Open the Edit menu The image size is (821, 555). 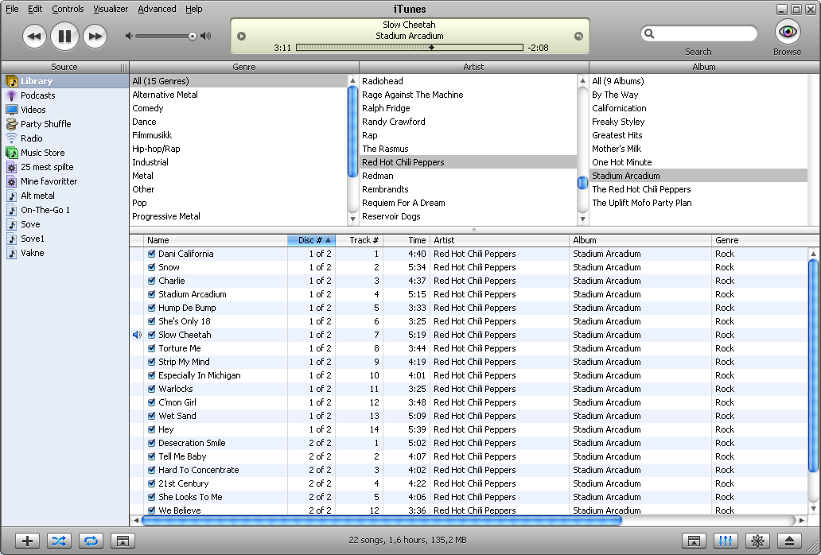(35, 9)
